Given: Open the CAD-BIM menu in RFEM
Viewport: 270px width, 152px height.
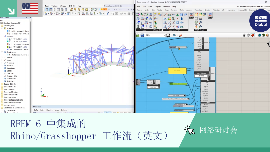Looking at the screenshot, I should pos(72,6).
